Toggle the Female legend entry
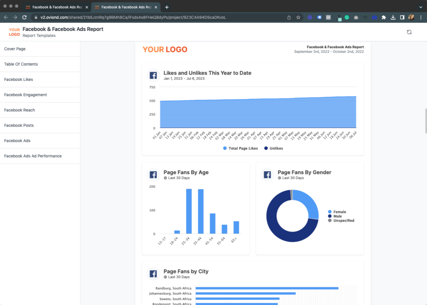Image resolution: width=427 pixels, height=305 pixels. [337, 212]
